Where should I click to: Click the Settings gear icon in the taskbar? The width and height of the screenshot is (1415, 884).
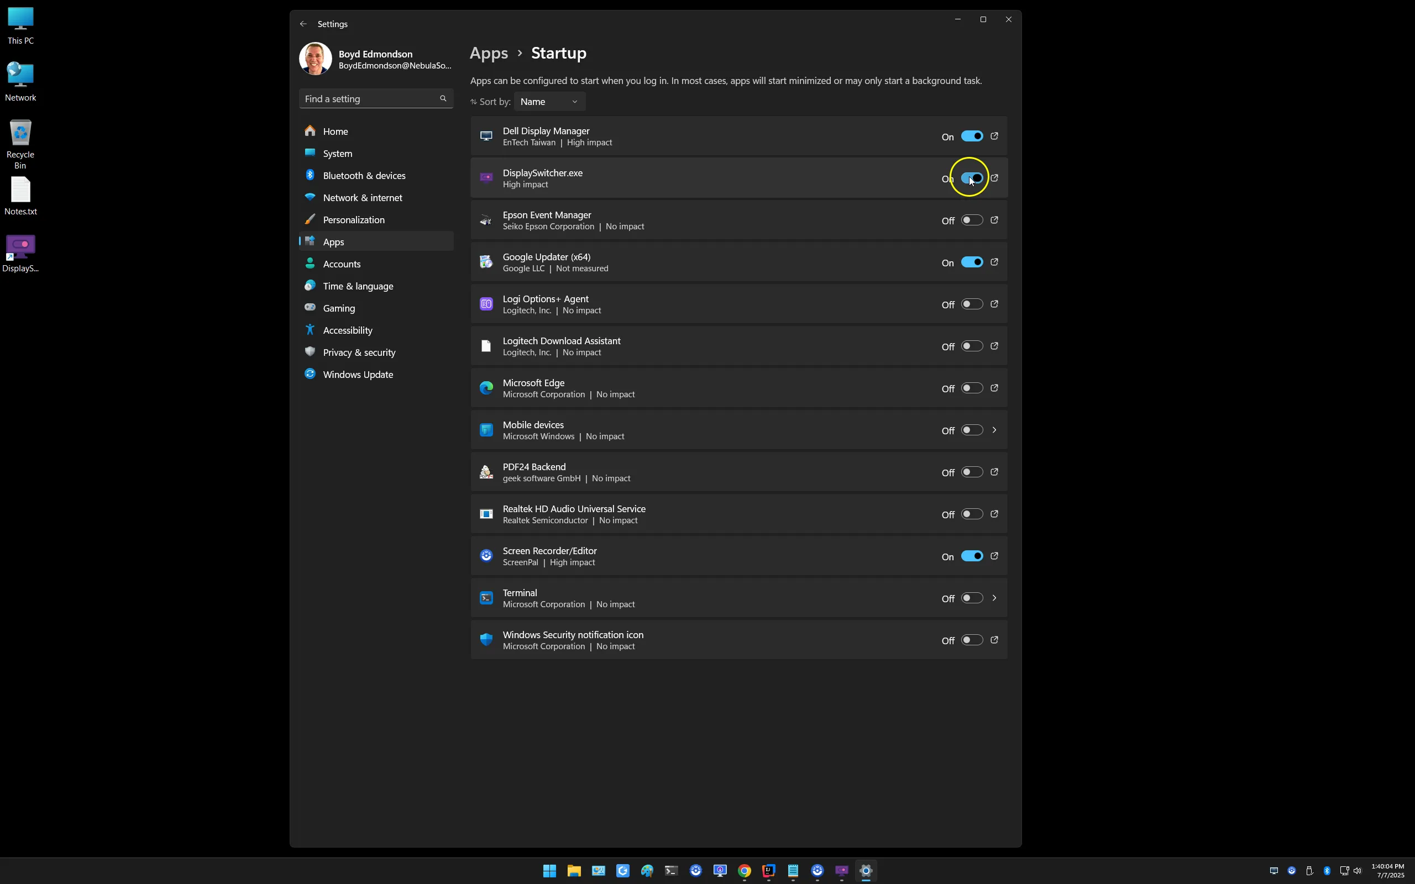tap(866, 871)
